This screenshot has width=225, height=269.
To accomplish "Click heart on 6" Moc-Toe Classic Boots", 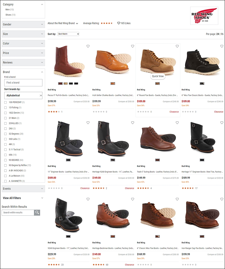I will point(222,46).
